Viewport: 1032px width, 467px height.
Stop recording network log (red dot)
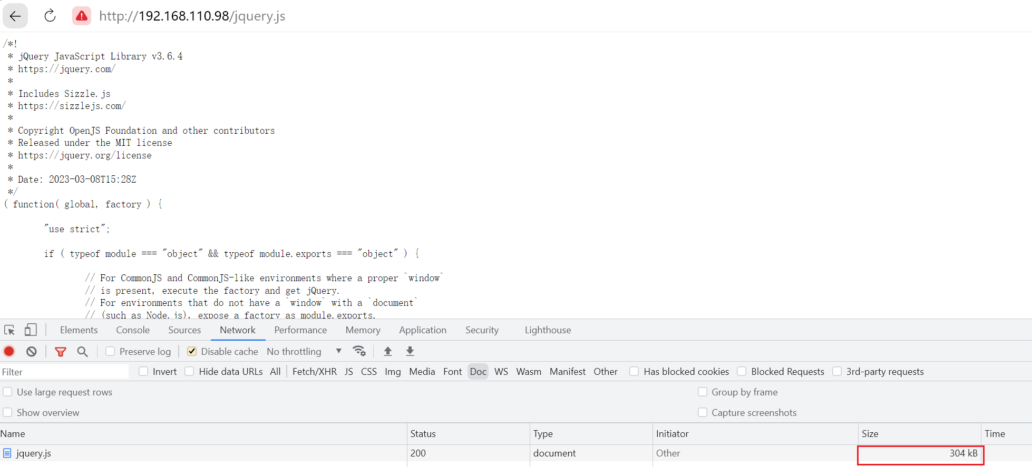tap(9, 351)
